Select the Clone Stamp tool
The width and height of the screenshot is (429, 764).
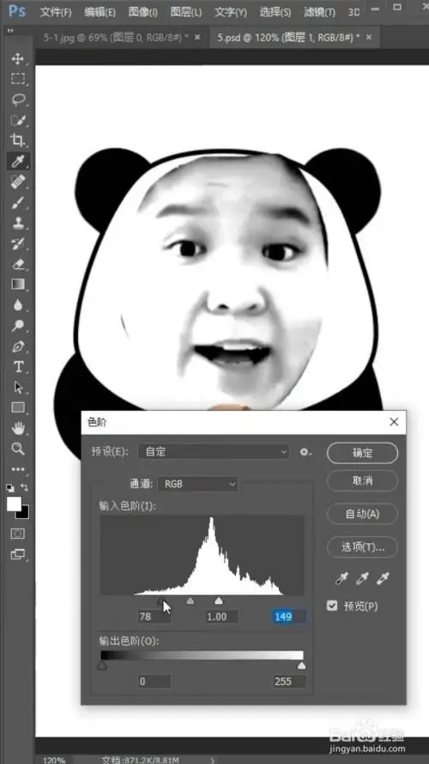coord(17,223)
